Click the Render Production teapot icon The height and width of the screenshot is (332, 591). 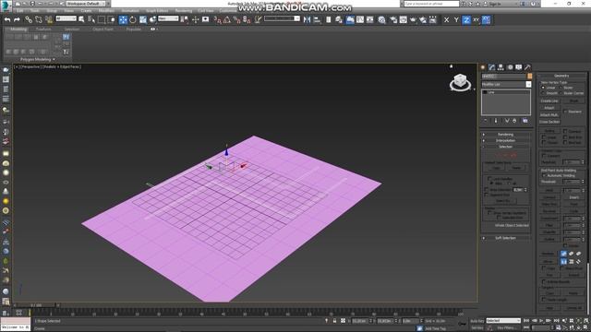[x=413, y=19]
